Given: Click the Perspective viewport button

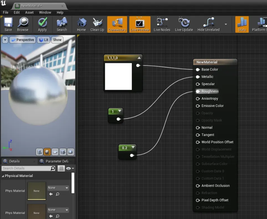Looking at the screenshot, I should tap(22, 40).
